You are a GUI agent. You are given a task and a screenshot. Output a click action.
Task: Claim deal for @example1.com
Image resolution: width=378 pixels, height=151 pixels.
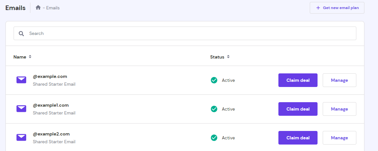pos(298,109)
